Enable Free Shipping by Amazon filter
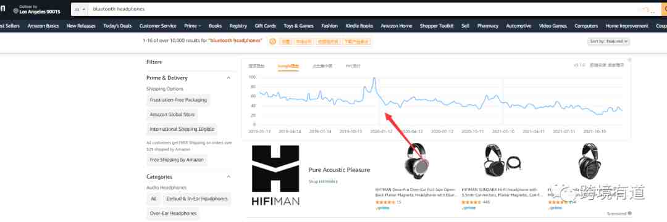Viewport: 667px width, 222px height. [x=177, y=160]
